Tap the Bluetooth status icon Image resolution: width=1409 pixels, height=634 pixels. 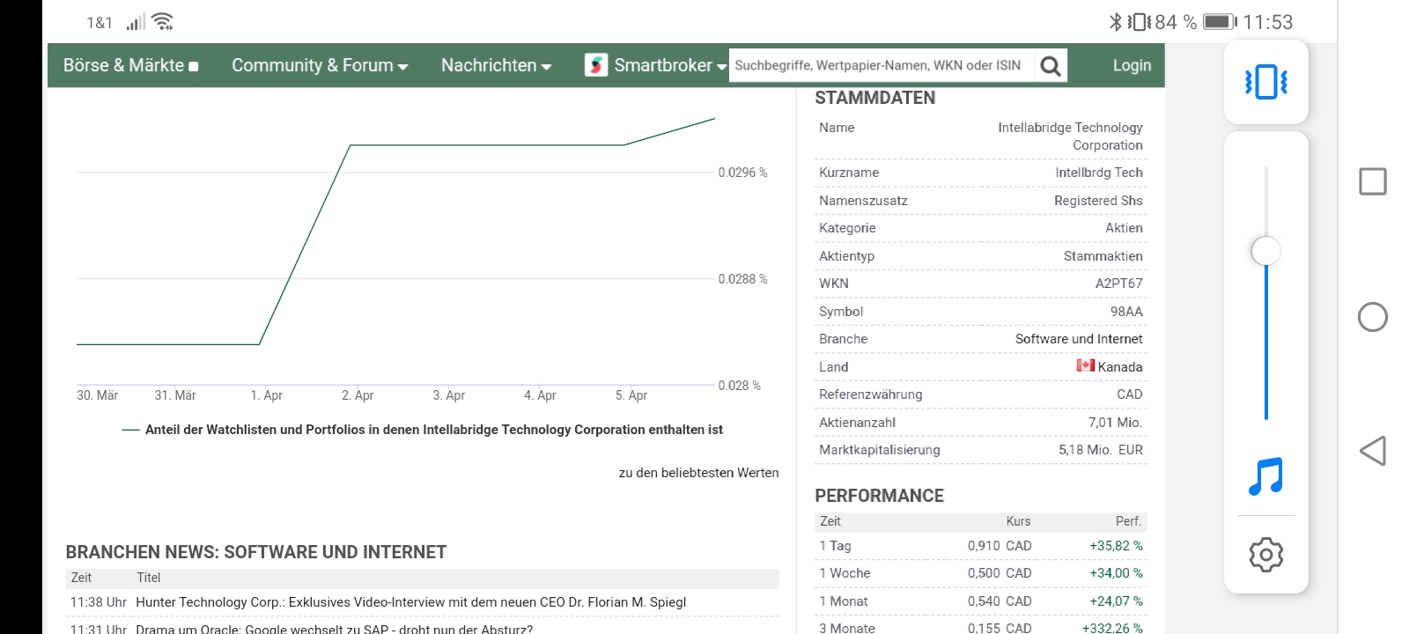(1115, 22)
